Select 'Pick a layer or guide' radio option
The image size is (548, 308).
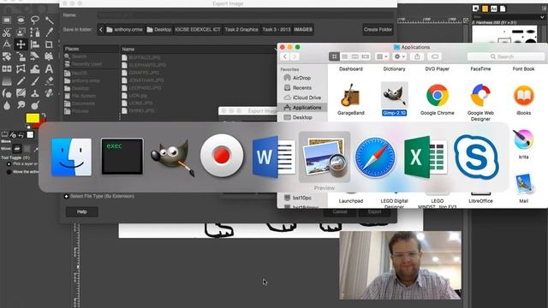(9, 163)
